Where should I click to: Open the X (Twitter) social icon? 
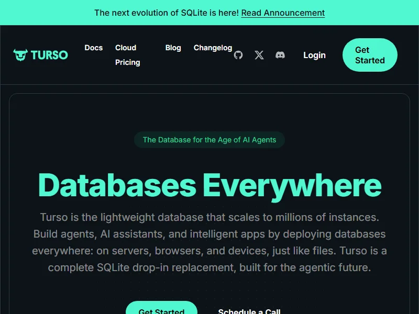pyautogui.click(x=259, y=55)
